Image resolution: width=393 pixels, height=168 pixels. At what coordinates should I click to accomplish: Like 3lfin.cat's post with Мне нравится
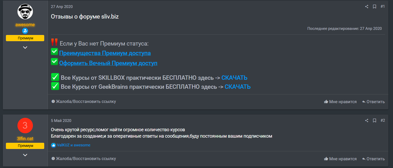click(x=340, y=159)
